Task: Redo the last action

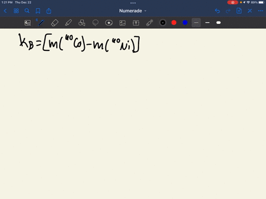Action: pos(228,11)
